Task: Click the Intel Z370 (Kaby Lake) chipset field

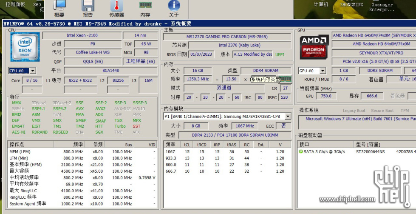Action: (x=240, y=45)
